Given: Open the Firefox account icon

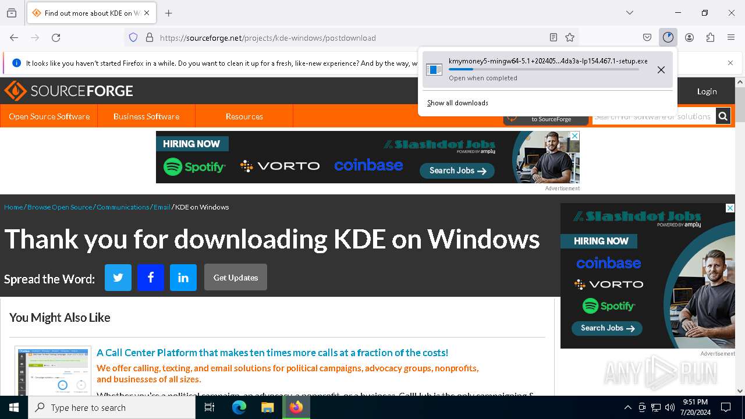Looking at the screenshot, I should coord(689,38).
